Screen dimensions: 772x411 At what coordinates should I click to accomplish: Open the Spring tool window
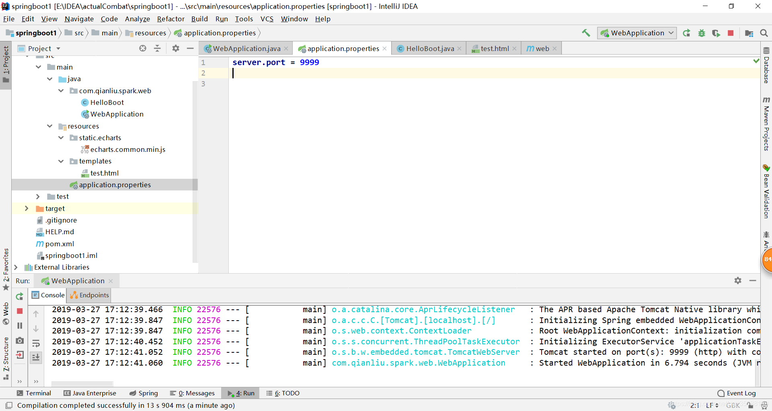144,393
